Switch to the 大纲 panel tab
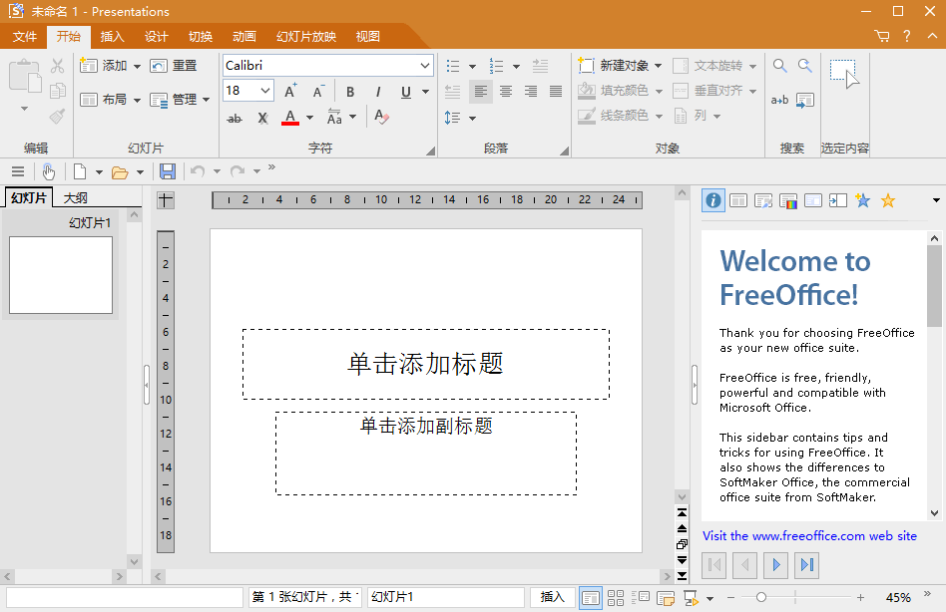This screenshot has width=946, height=612. [x=76, y=197]
